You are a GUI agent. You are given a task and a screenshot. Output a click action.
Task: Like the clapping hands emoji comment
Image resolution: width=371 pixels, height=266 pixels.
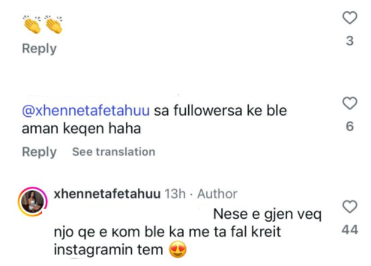350,19
